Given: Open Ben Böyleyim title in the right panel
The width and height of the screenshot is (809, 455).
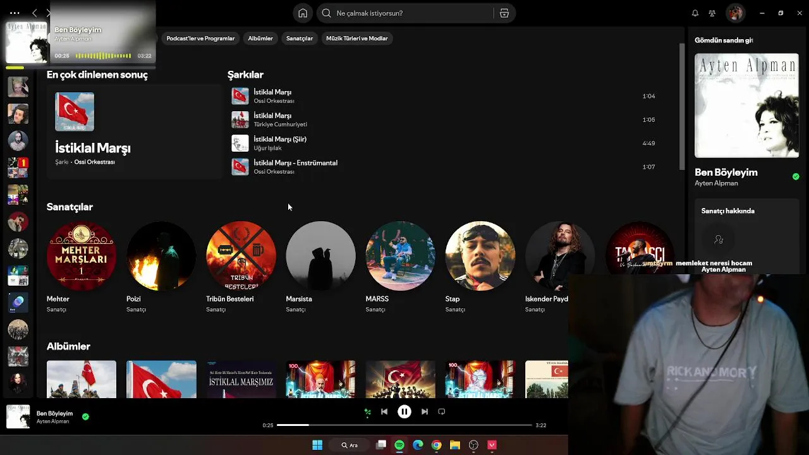Looking at the screenshot, I should [x=726, y=173].
